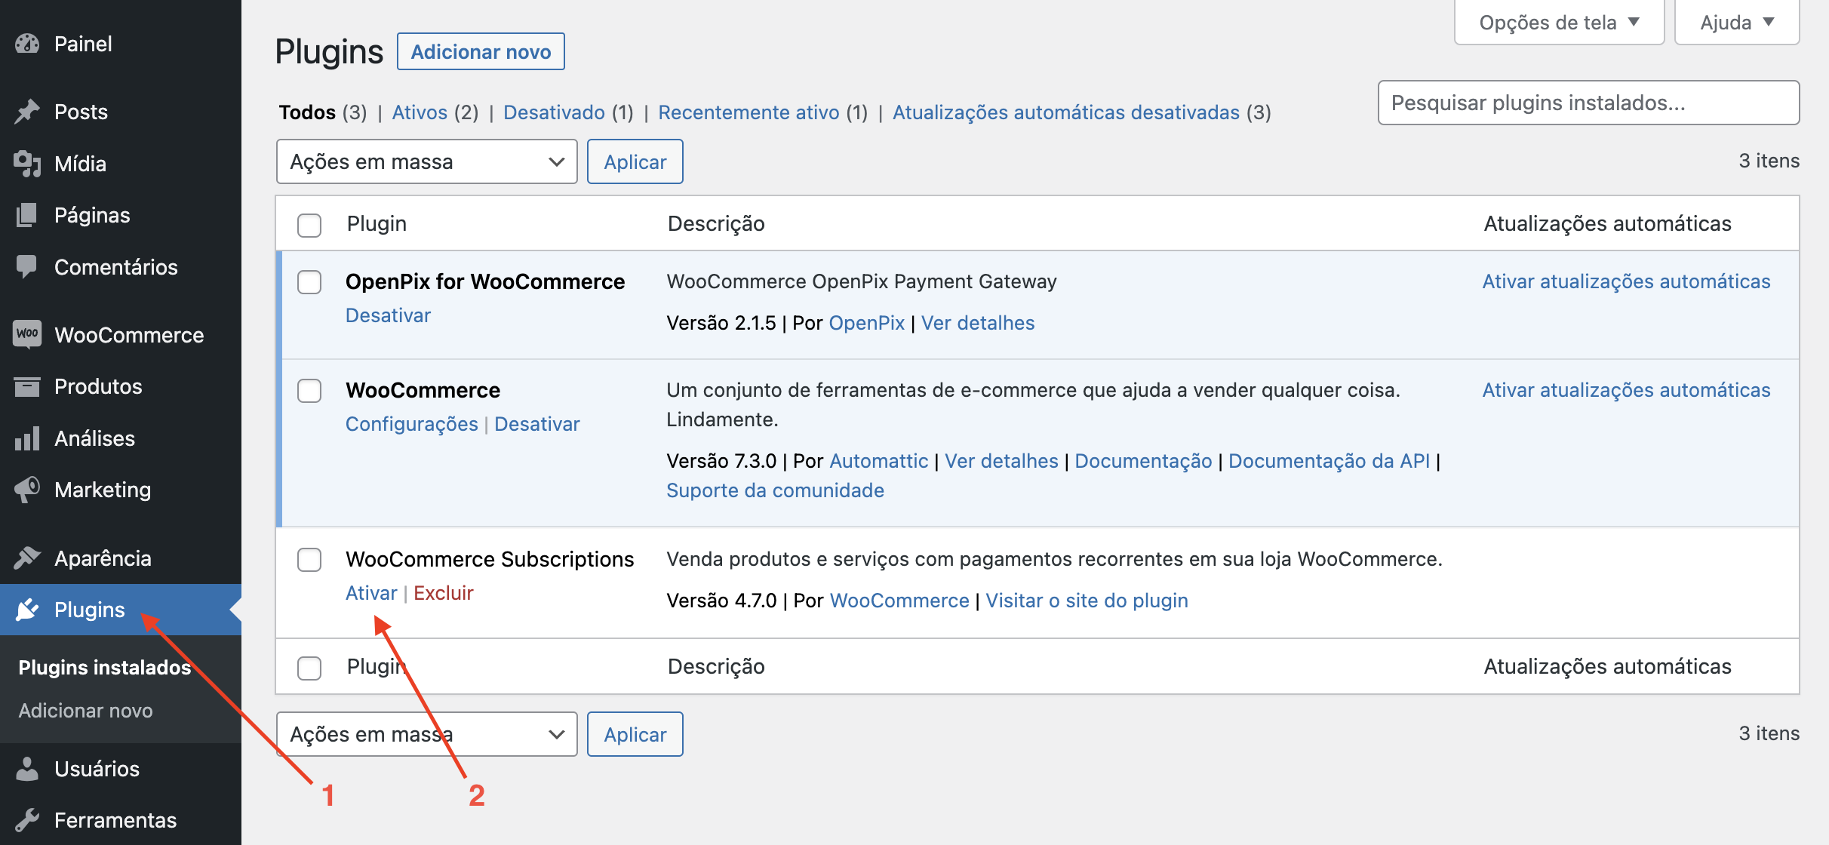Click the Ferramentas wrench icon
Image resolution: width=1829 pixels, height=845 pixels.
click(x=27, y=820)
